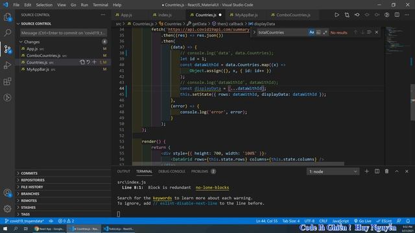Toggle Match Case in find widget
415x233 pixels.
pyautogui.click(x=311, y=32)
